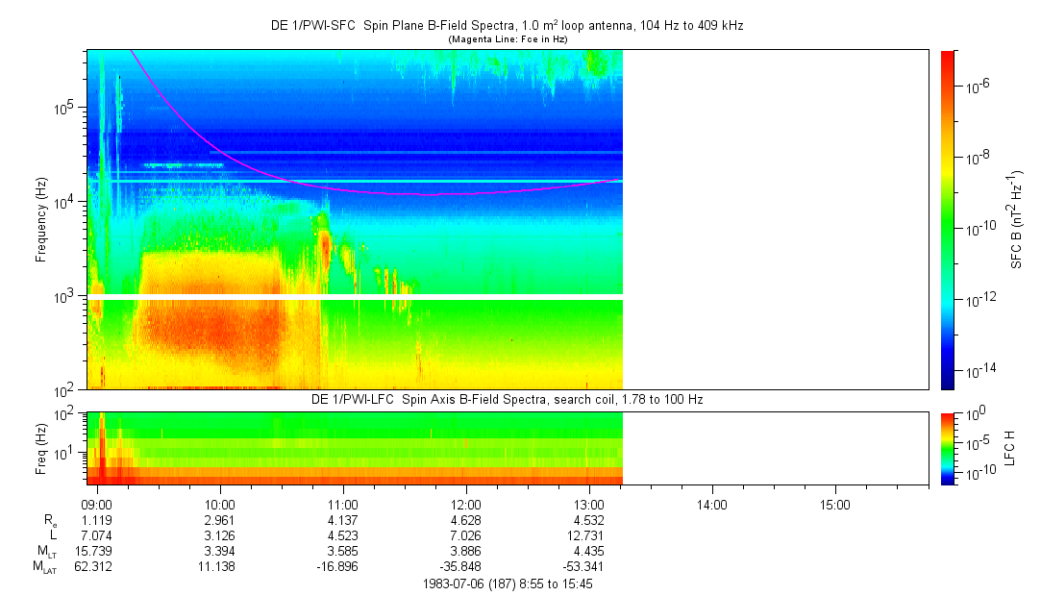Select the 11:00 time axis label
This screenshot has width=1041, height=596.
pyautogui.click(x=343, y=505)
